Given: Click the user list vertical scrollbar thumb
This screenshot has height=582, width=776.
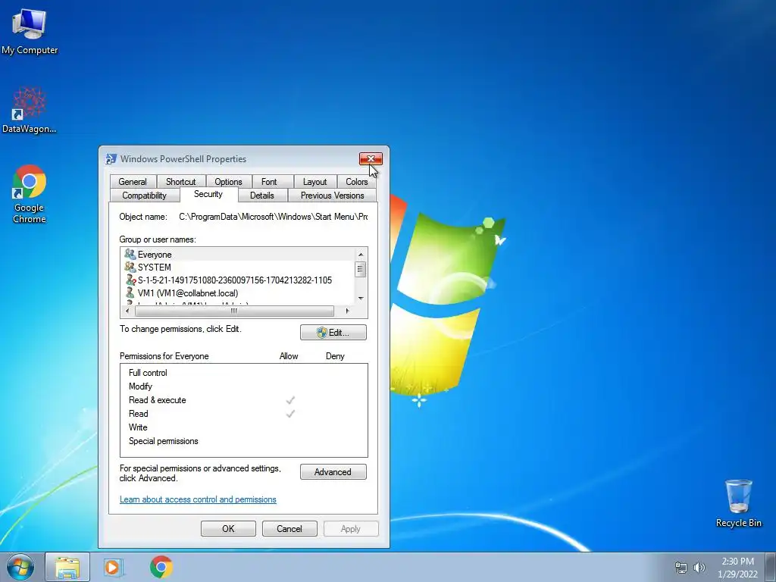Looking at the screenshot, I should (361, 269).
